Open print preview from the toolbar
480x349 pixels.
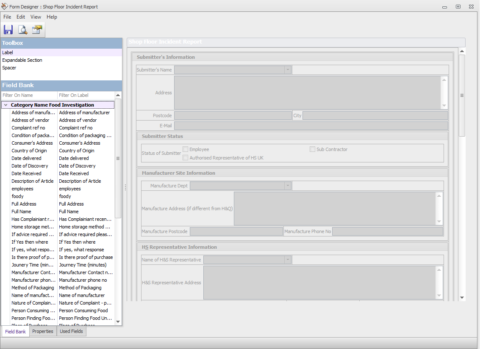tap(22, 30)
